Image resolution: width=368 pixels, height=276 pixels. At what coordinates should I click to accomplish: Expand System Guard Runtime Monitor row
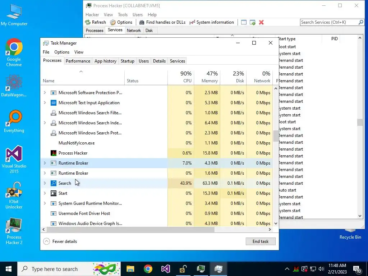click(x=45, y=203)
